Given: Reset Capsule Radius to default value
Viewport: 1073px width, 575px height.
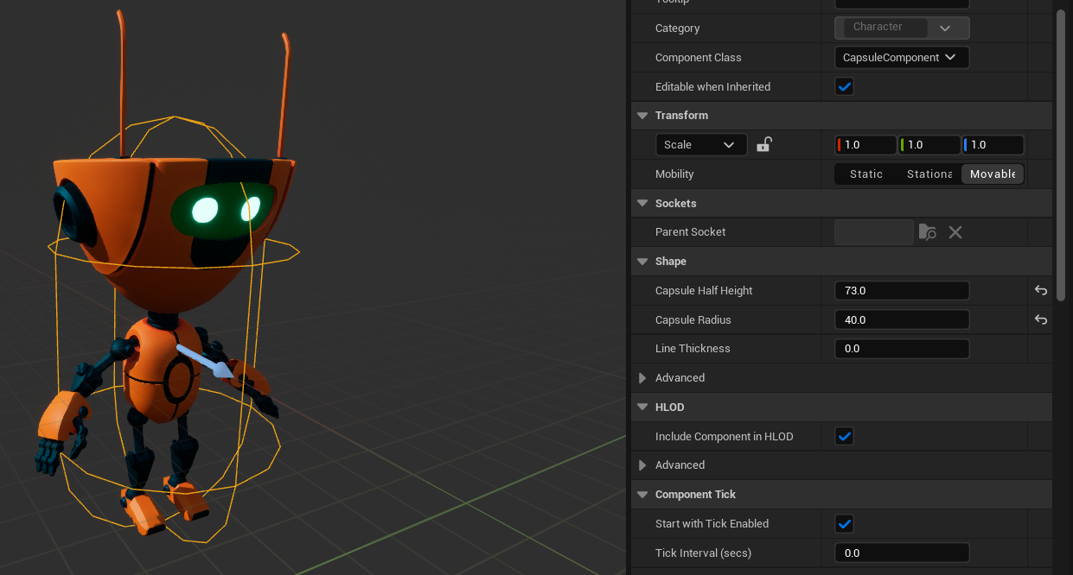Looking at the screenshot, I should point(1041,320).
